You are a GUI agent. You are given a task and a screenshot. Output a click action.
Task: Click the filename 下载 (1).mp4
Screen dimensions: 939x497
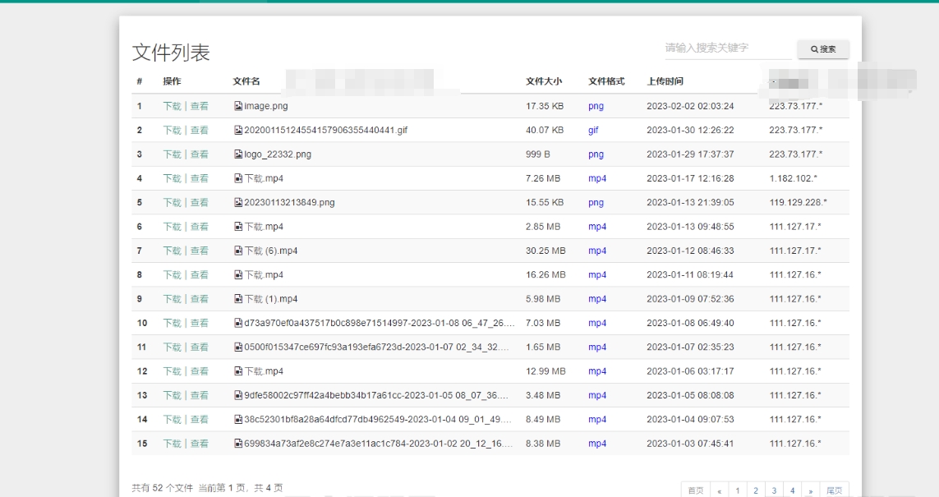(271, 299)
